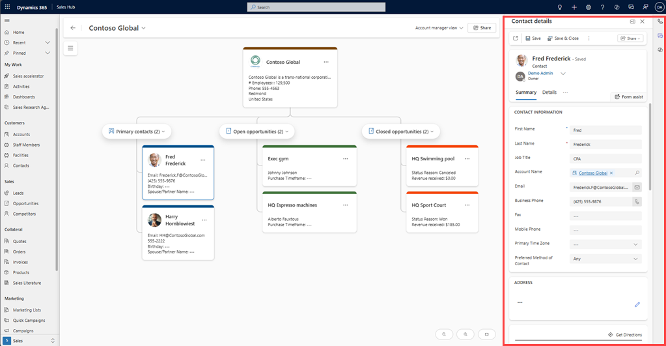Image resolution: width=666 pixels, height=346 pixels.
Task: Open HQ Sport Court more options
Action: pyautogui.click(x=467, y=205)
